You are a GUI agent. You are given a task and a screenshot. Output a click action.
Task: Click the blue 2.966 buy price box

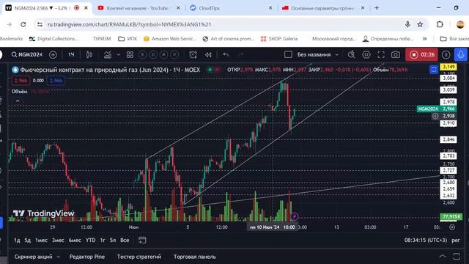click(56, 81)
